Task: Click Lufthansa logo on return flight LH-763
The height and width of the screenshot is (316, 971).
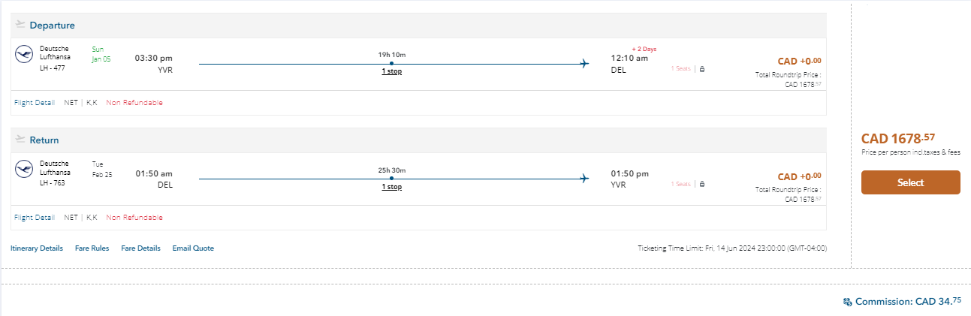Action: 23,169
